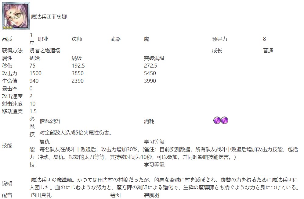Click the 成长 label

tap(217, 51)
